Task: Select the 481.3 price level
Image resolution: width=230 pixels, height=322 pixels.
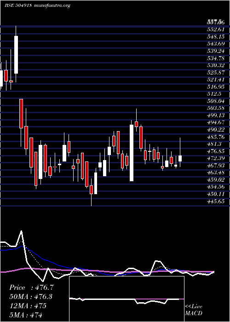Action: point(214,144)
